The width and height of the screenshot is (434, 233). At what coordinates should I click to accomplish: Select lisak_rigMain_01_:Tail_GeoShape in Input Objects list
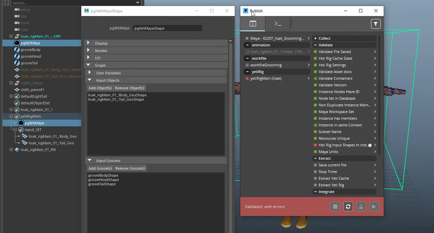pos(116,99)
